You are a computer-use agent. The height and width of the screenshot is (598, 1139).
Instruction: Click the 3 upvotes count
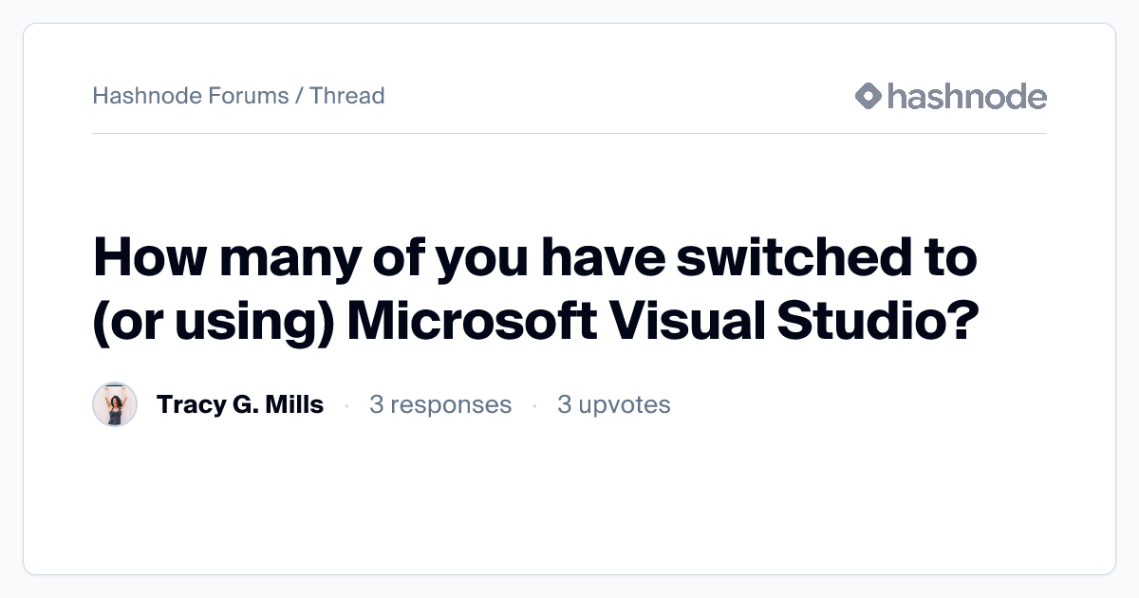pos(614,405)
